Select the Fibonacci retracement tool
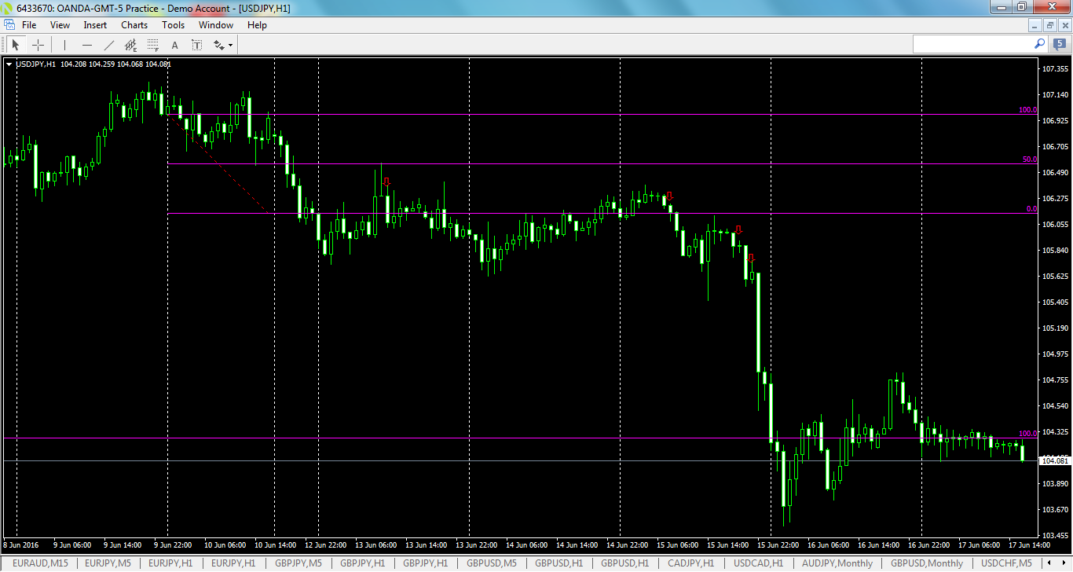The height and width of the screenshot is (572, 1073). click(152, 45)
